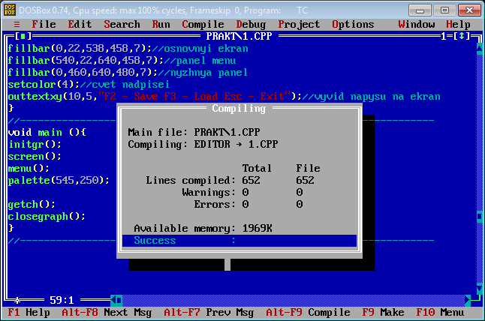Viewport: 485px width, 321px height.
Task: Open the system menu (≡) icon
Action: 17,25
